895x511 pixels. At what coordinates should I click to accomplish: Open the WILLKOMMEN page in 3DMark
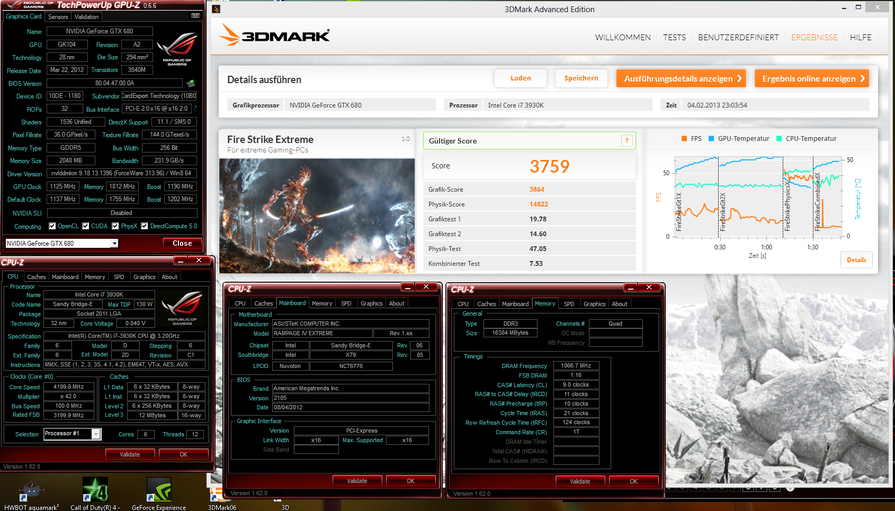(x=623, y=38)
